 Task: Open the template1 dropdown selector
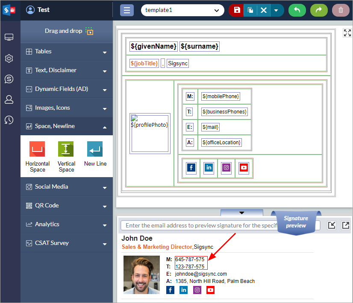(x=182, y=10)
